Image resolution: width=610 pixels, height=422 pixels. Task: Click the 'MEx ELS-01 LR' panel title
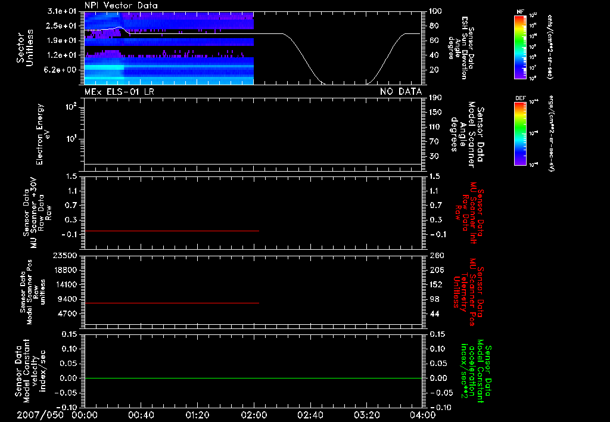tap(119, 92)
